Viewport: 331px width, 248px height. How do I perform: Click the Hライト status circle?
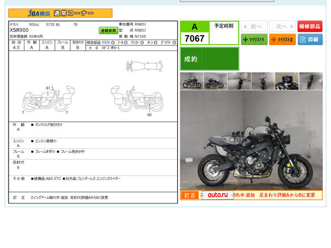tap(113, 42)
